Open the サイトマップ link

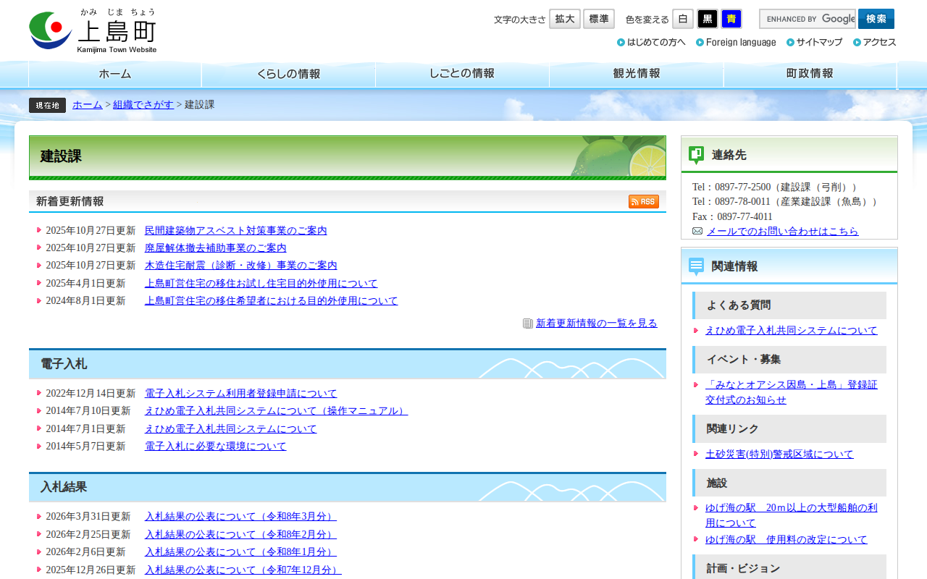[x=815, y=43]
